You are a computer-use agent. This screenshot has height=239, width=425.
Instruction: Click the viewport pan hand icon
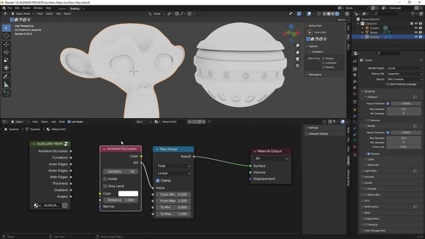297,52
